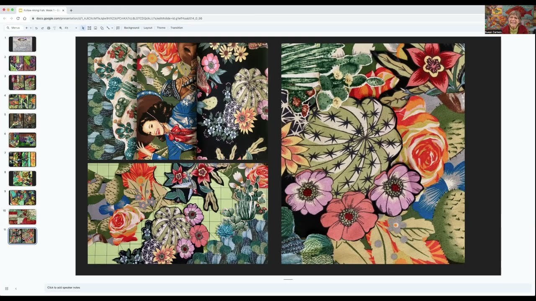This screenshot has width=536, height=301.
Task: Open the Fit zoom level dropdown
Action: click(71, 28)
